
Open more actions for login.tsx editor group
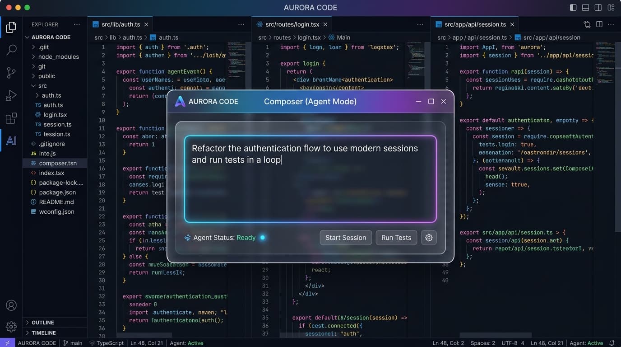[420, 24]
